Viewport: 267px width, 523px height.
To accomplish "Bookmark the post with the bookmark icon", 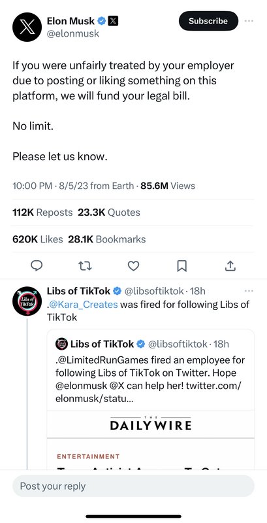I will pos(181,266).
